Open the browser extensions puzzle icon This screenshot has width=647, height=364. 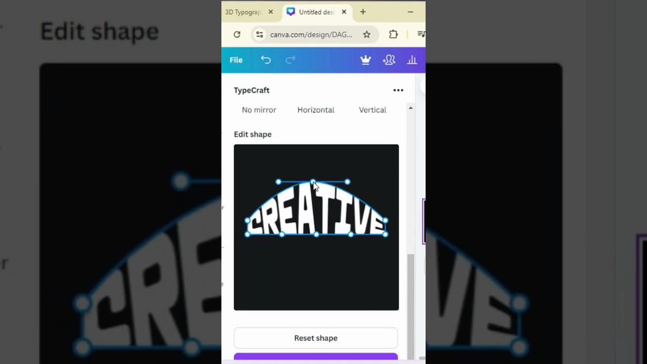point(393,34)
